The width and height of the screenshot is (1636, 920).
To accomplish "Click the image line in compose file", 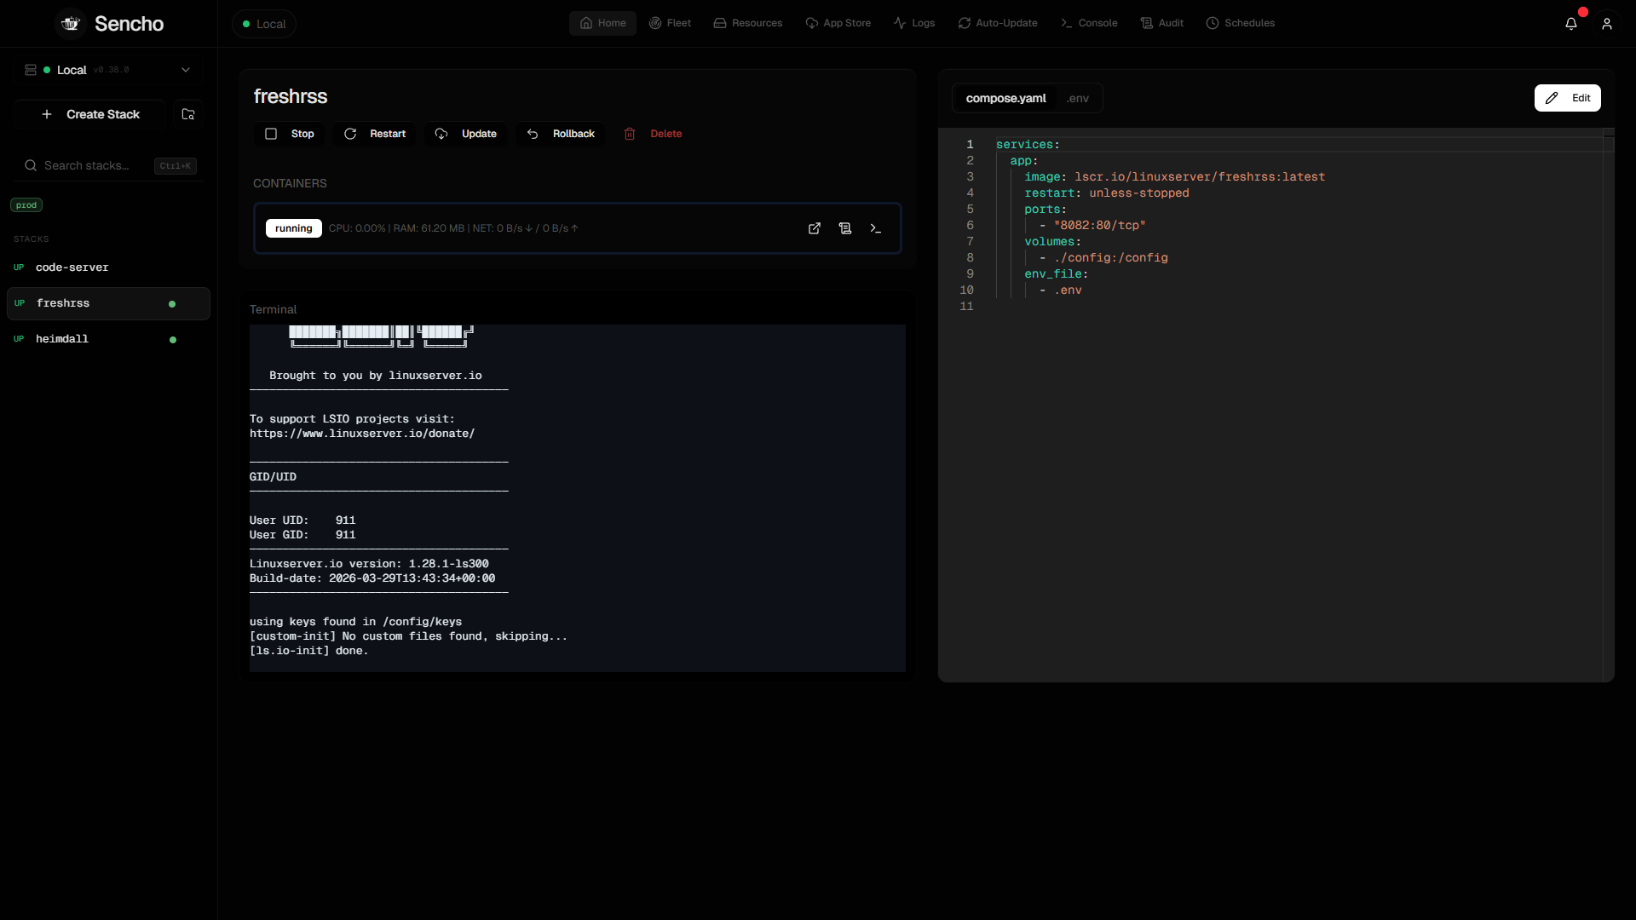I will pos(1174,177).
